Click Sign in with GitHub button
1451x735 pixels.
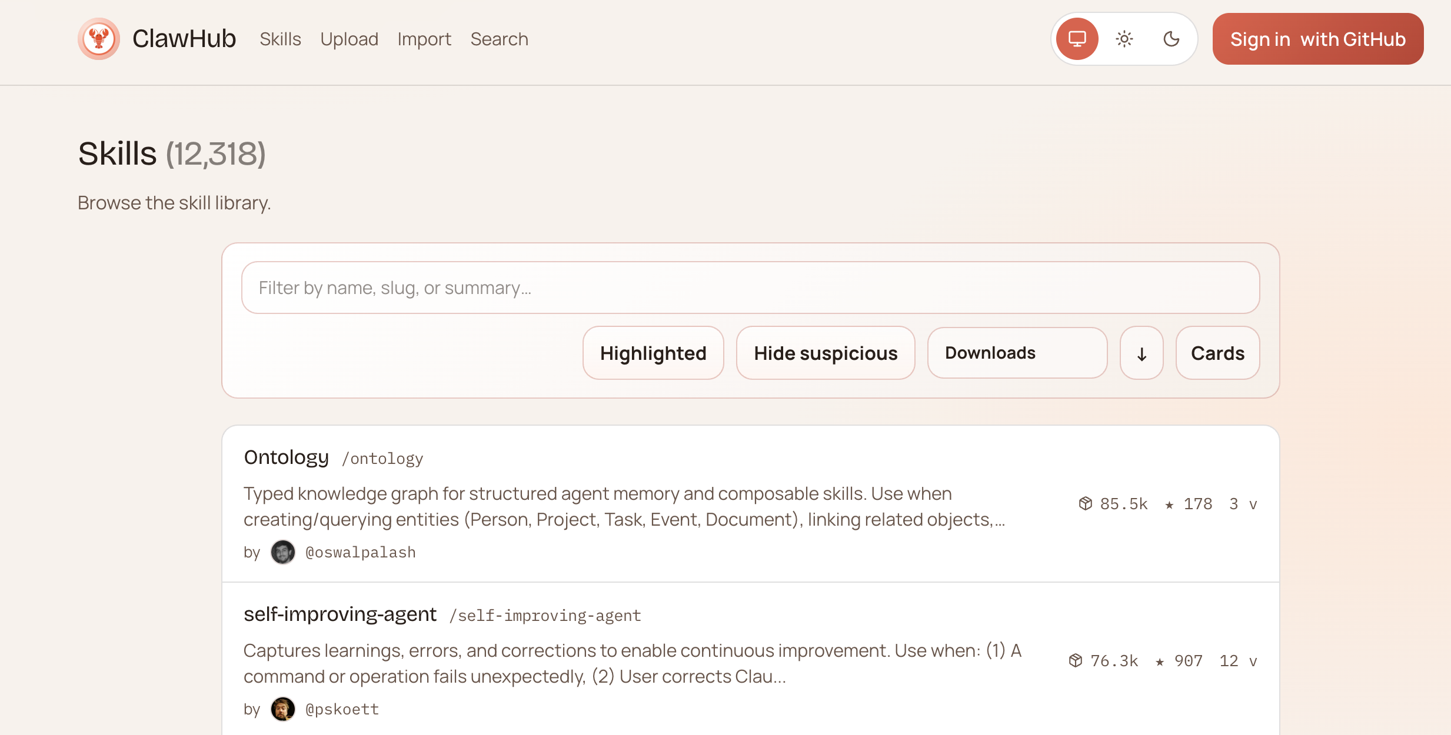click(1317, 39)
